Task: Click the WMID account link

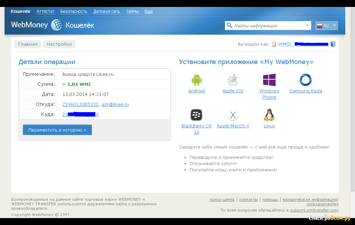Action: [303, 44]
